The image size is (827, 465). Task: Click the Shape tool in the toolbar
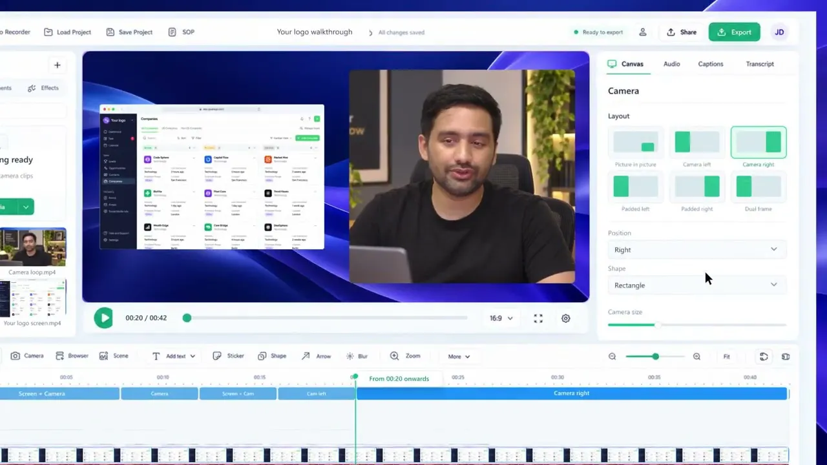(272, 356)
